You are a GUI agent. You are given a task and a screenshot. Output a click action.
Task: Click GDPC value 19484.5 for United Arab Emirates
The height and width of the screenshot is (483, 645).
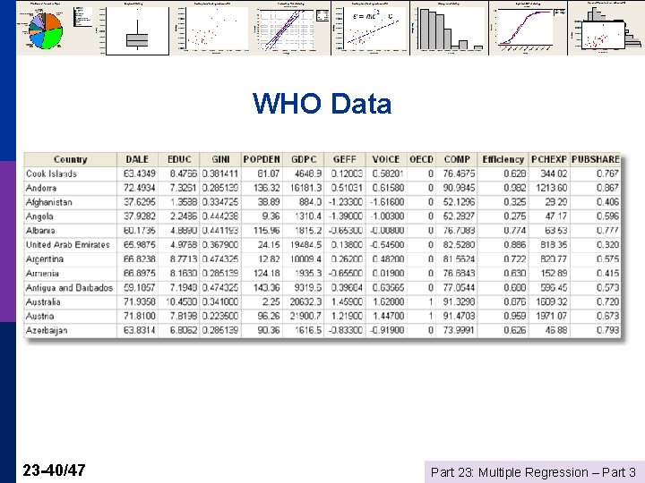pos(305,245)
